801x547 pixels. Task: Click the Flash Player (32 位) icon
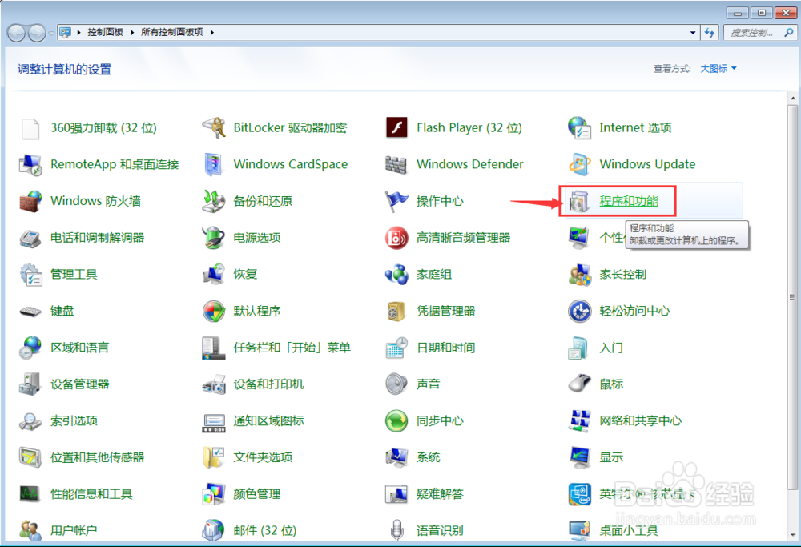click(396, 127)
